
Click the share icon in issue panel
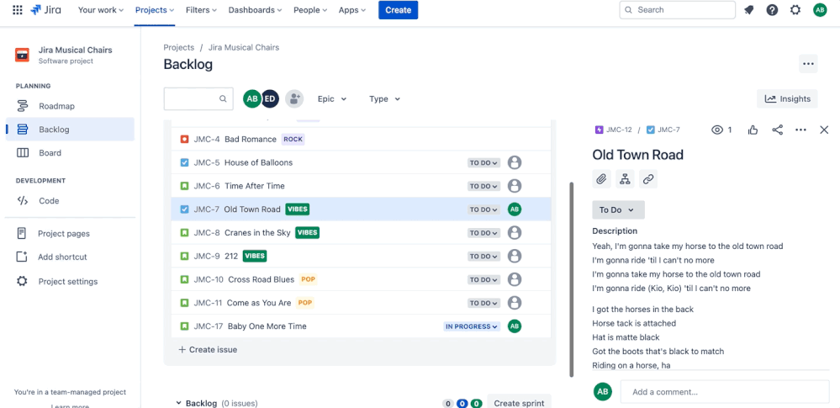777,130
